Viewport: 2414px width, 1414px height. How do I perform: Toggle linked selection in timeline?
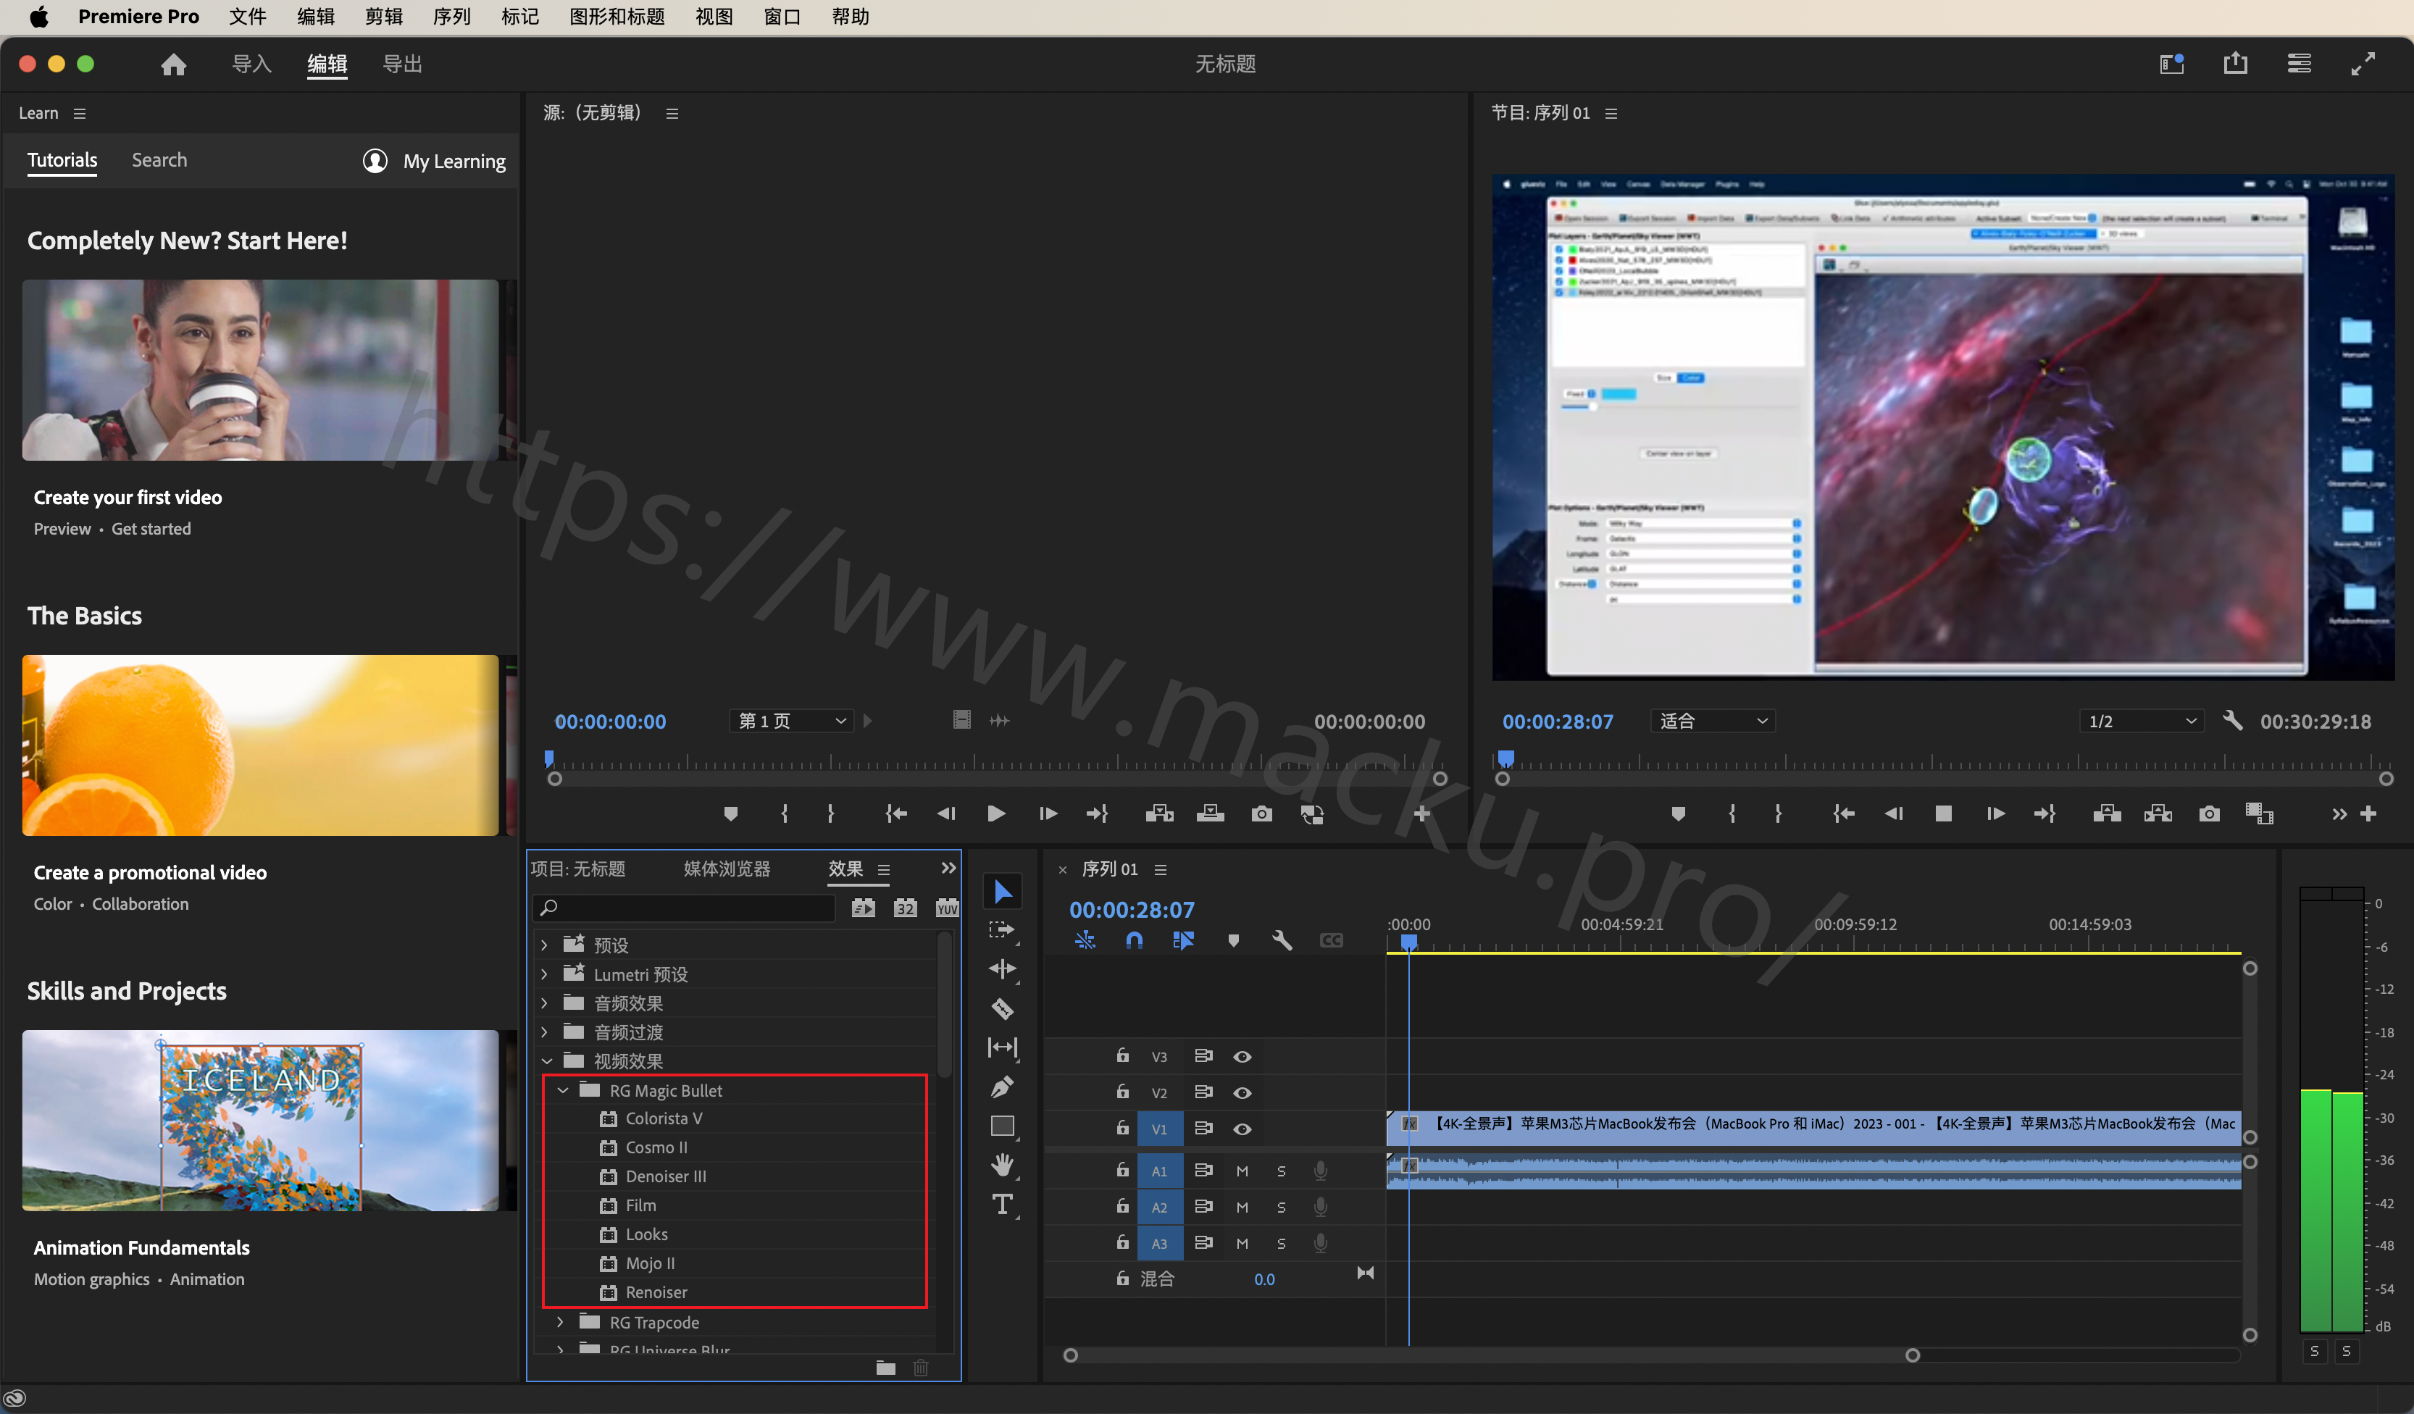(x=1184, y=941)
